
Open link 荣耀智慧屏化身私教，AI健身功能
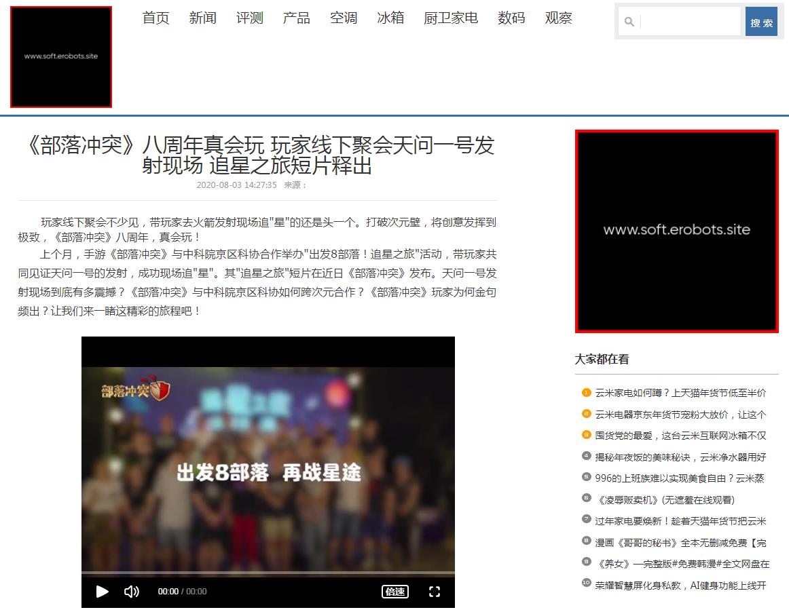click(x=680, y=586)
